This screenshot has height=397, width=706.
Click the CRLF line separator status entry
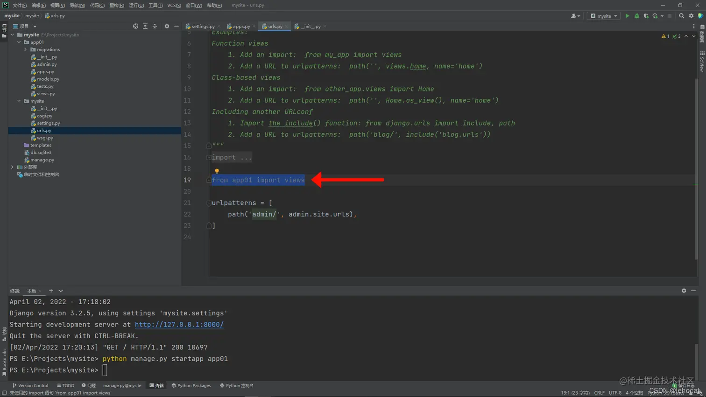click(x=599, y=393)
